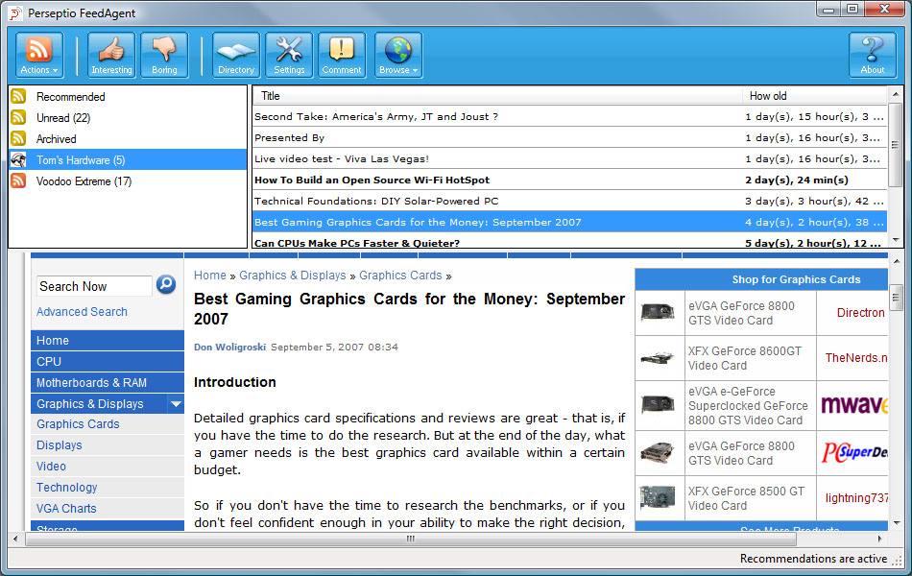This screenshot has width=912, height=576.
Task: Click the XFX GeForce 8500 GT card thumbnail
Action: (x=658, y=498)
